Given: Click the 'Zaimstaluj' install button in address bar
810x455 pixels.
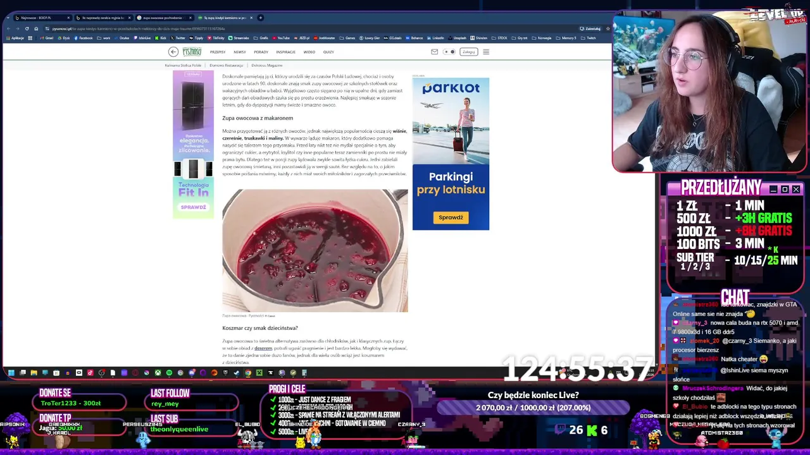Looking at the screenshot, I should 590,28.
